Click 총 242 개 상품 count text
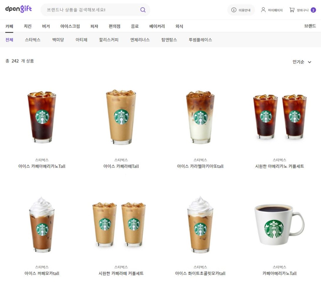 point(20,61)
